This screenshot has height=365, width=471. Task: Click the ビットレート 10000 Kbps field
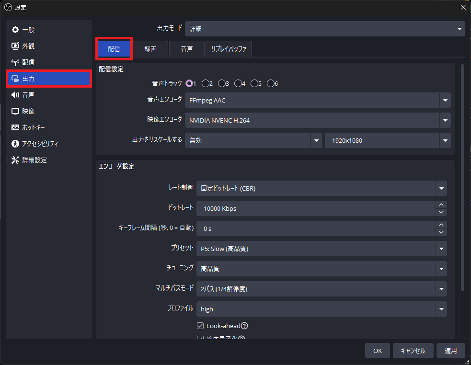pyautogui.click(x=315, y=208)
